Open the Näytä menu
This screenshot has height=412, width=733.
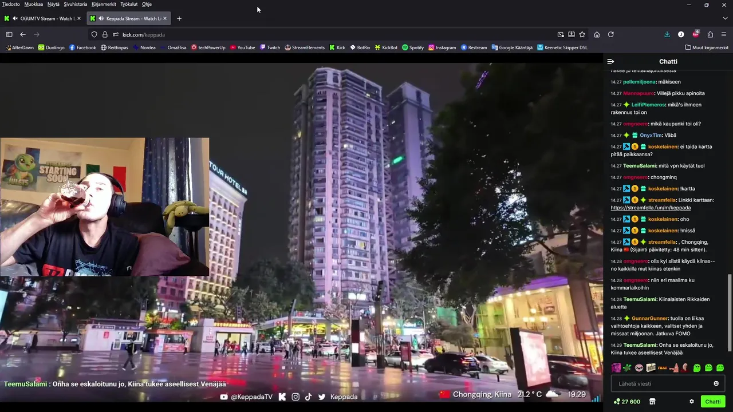(x=53, y=4)
